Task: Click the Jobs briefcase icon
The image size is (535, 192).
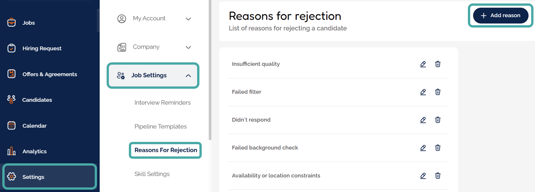Action: [12, 23]
